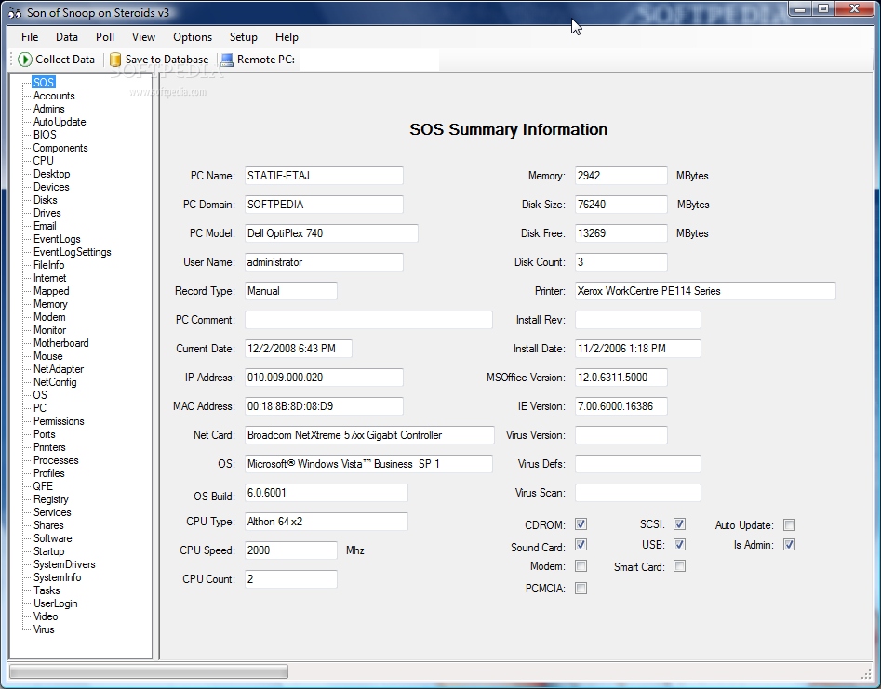The image size is (881, 689).
Task: Select Admins in the tree
Action: (x=49, y=109)
